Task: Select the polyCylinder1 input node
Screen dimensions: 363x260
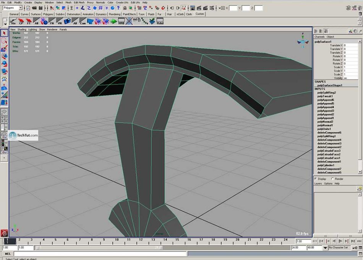Action: tap(326, 166)
